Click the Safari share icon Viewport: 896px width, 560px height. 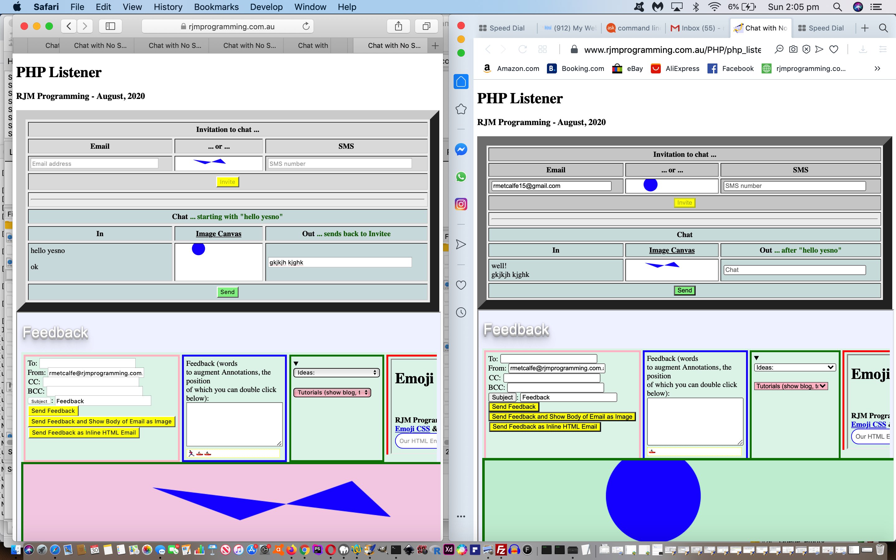point(399,26)
